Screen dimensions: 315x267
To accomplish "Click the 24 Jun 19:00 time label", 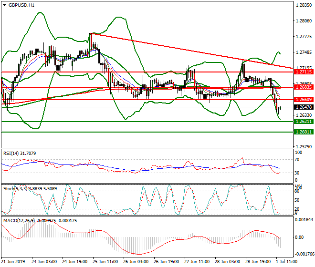I will (x=74, y=262).
